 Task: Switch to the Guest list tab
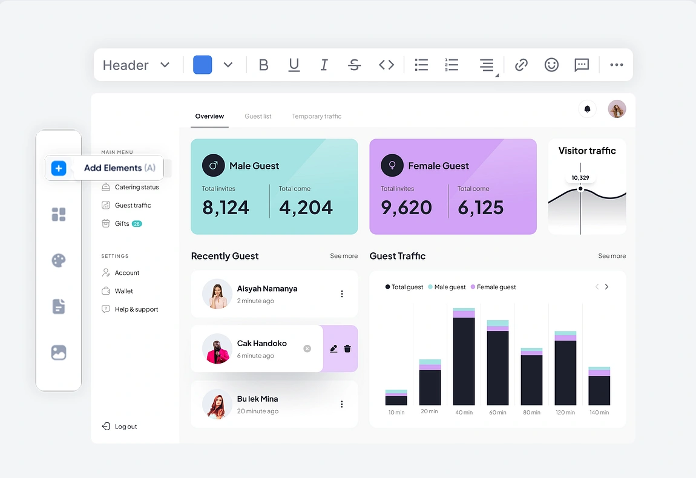258,116
